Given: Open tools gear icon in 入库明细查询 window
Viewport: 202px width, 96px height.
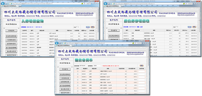Looking at the screenshot, I should click(97, 3).
